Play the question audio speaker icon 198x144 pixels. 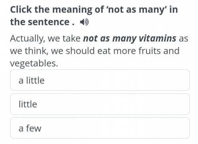(x=84, y=22)
